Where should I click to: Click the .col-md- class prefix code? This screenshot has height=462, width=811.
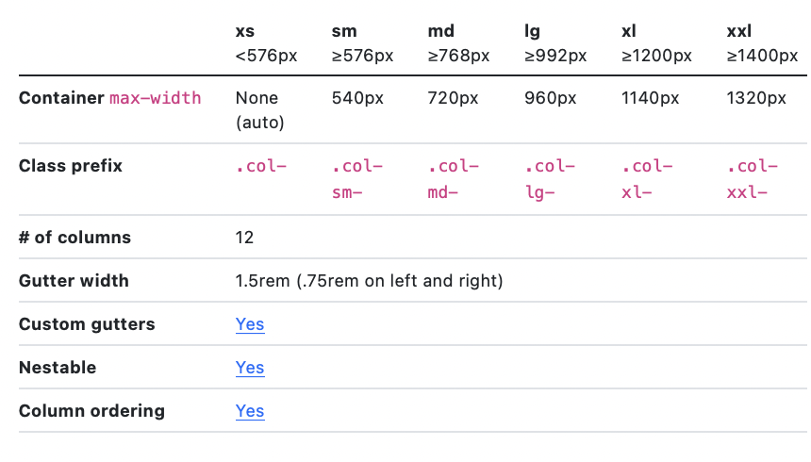pyautogui.click(x=453, y=179)
